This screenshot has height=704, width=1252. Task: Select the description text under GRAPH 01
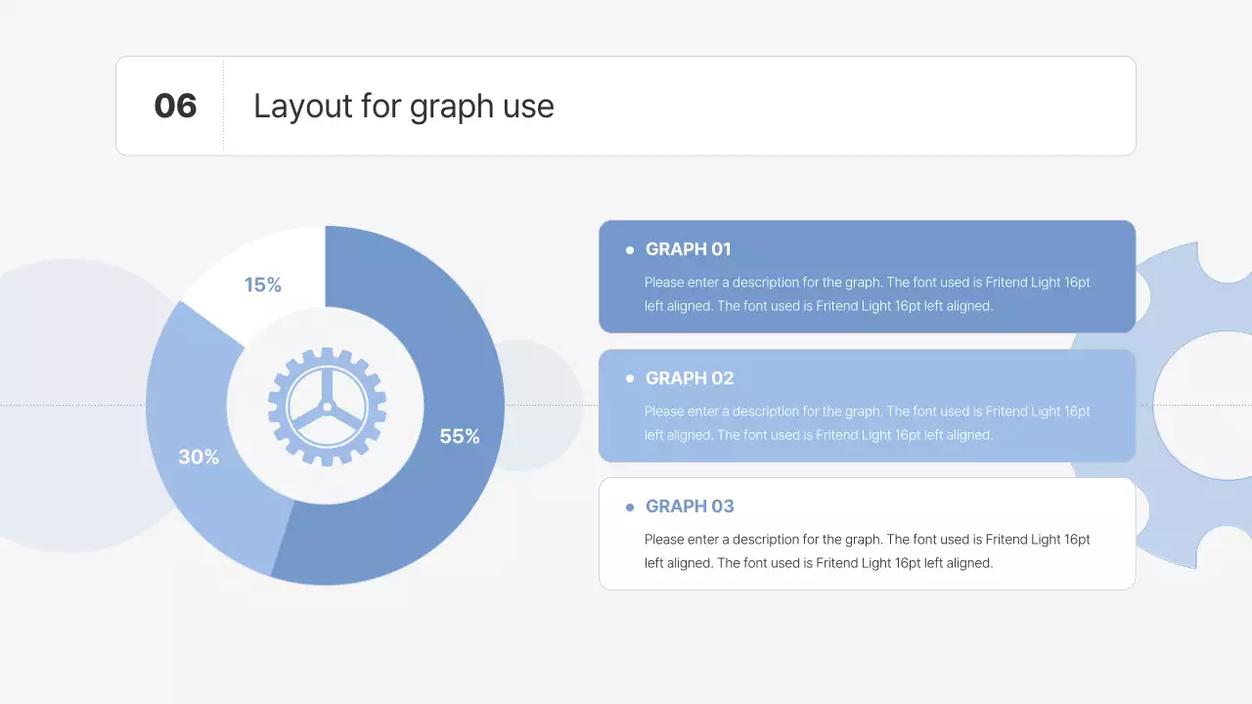click(x=867, y=294)
